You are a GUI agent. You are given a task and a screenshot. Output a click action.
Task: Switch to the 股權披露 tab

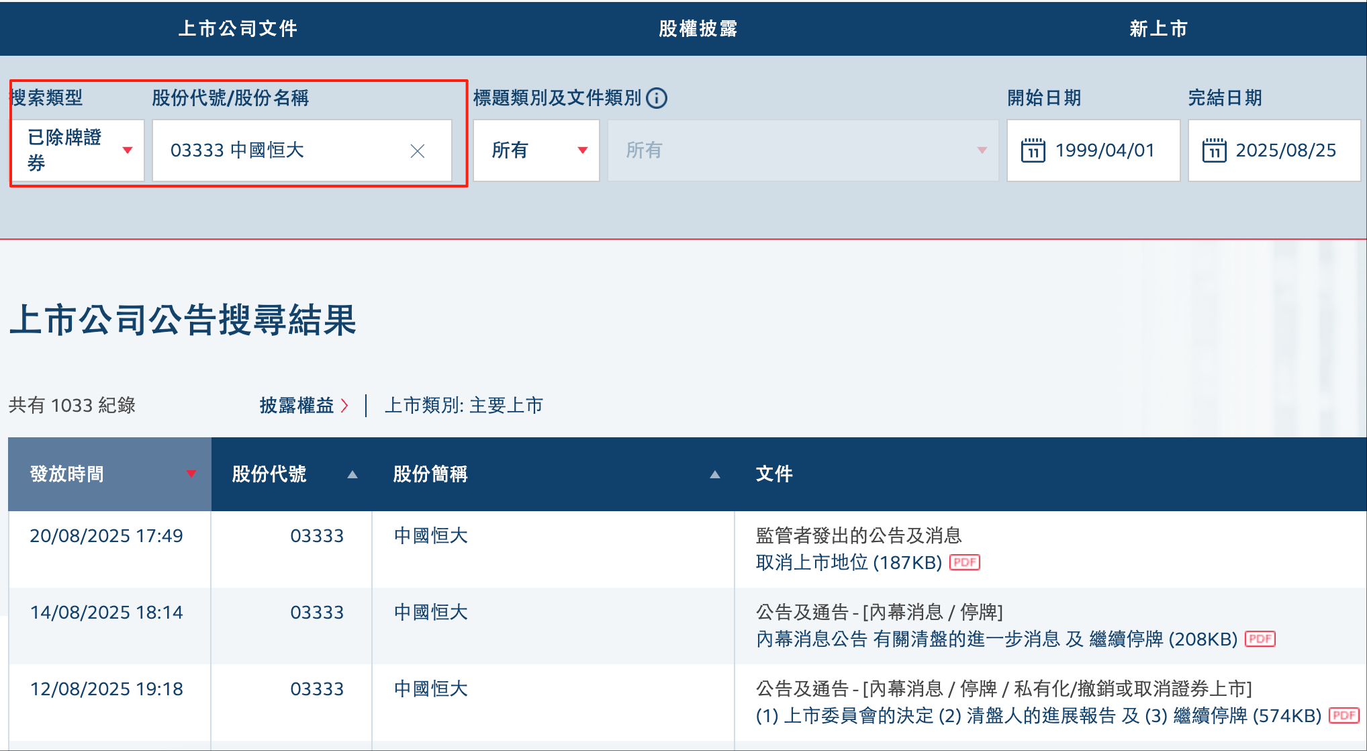coord(696,28)
